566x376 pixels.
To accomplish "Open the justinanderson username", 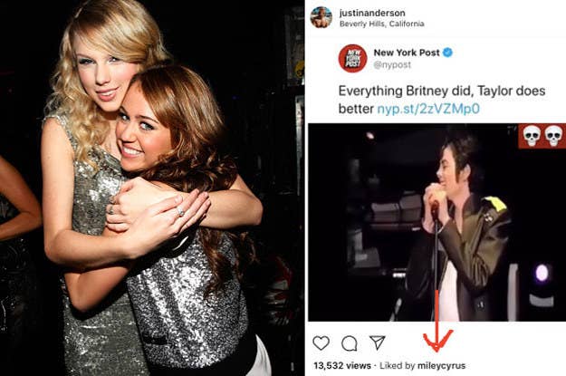I will click(x=372, y=13).
